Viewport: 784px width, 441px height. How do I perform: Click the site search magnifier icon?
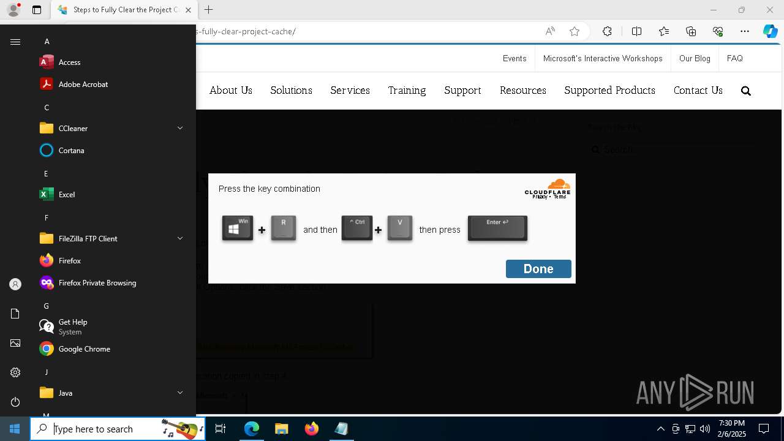[x=745, y=91]
